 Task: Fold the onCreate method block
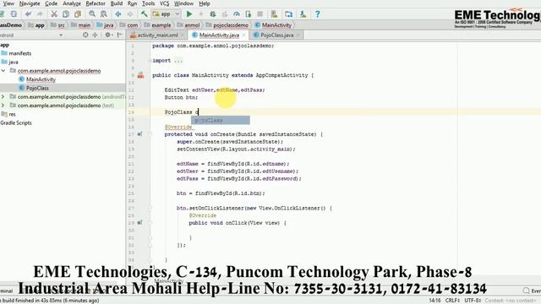(150, 134)
